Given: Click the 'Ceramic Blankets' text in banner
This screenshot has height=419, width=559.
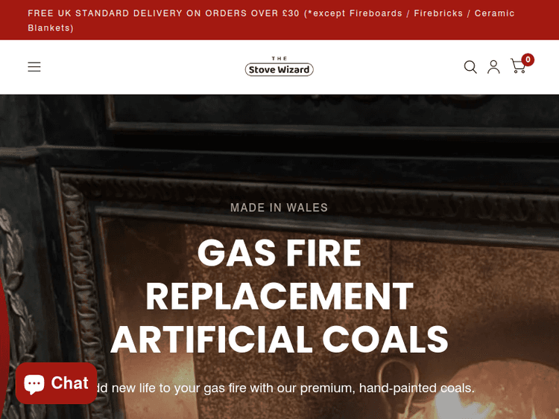Looking at the screenshot, I should (271, 20).
